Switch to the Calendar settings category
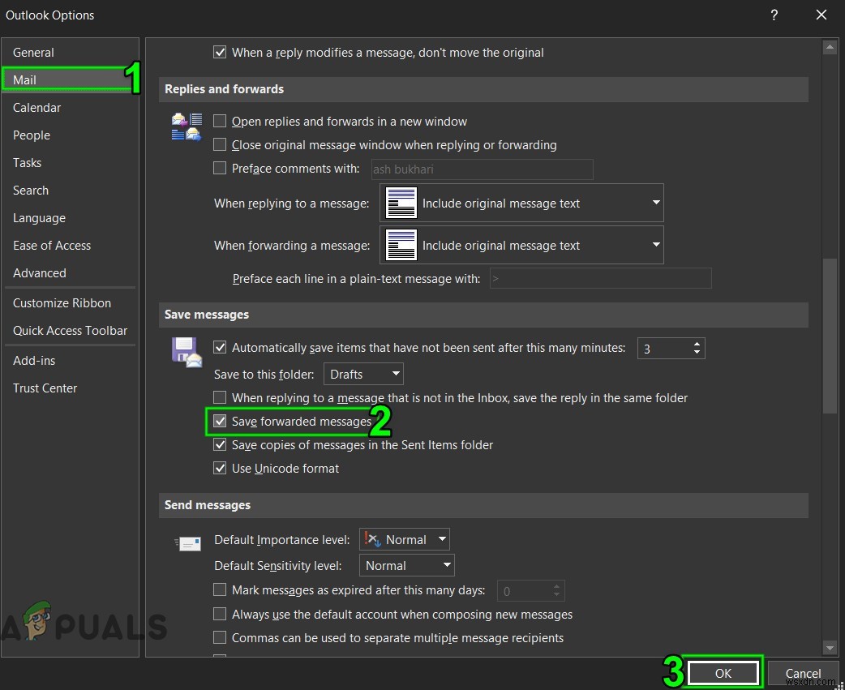The image size is (845, 690). click(x=36, y=107)
